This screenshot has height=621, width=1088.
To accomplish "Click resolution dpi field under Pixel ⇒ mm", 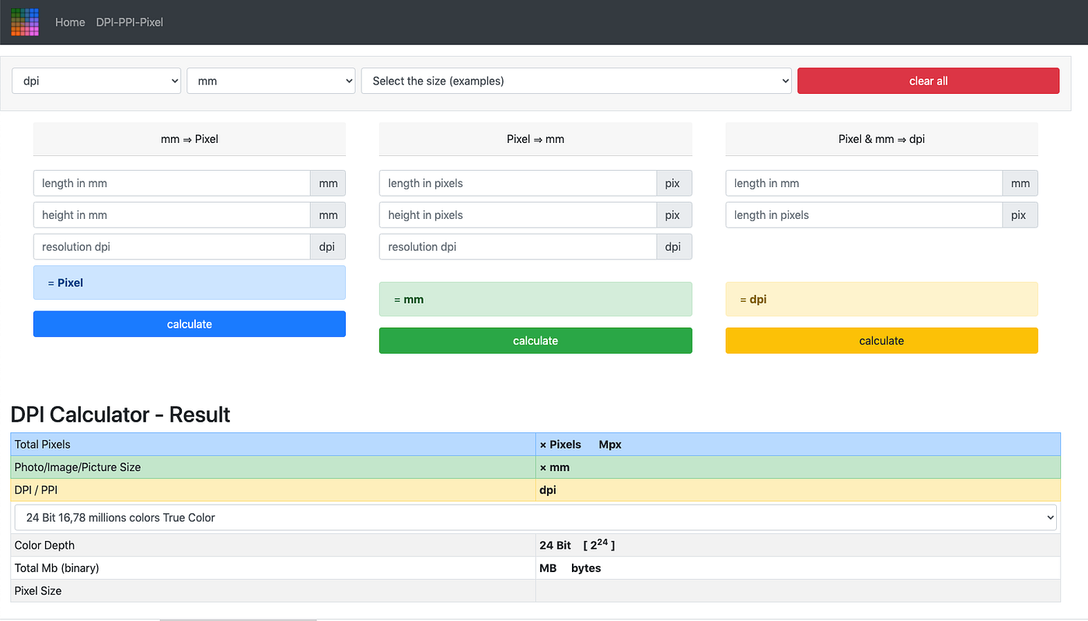I will click(x=518, y=247).
